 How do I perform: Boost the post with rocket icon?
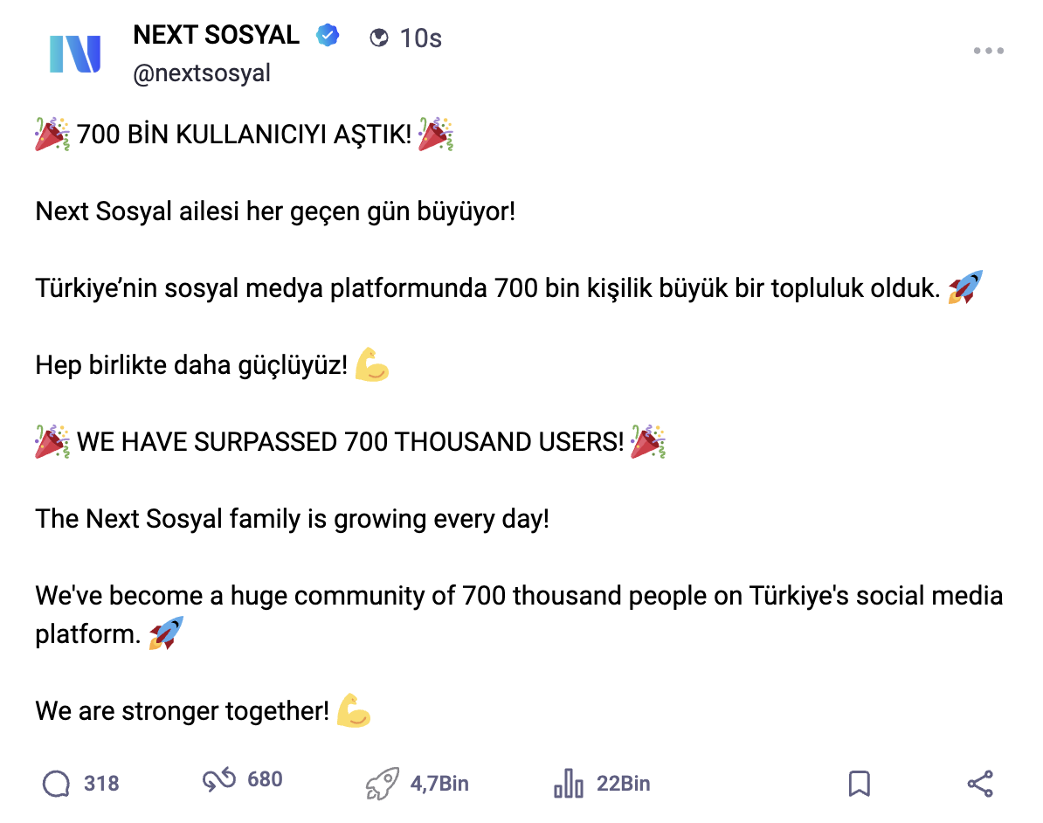click(383, 784)
